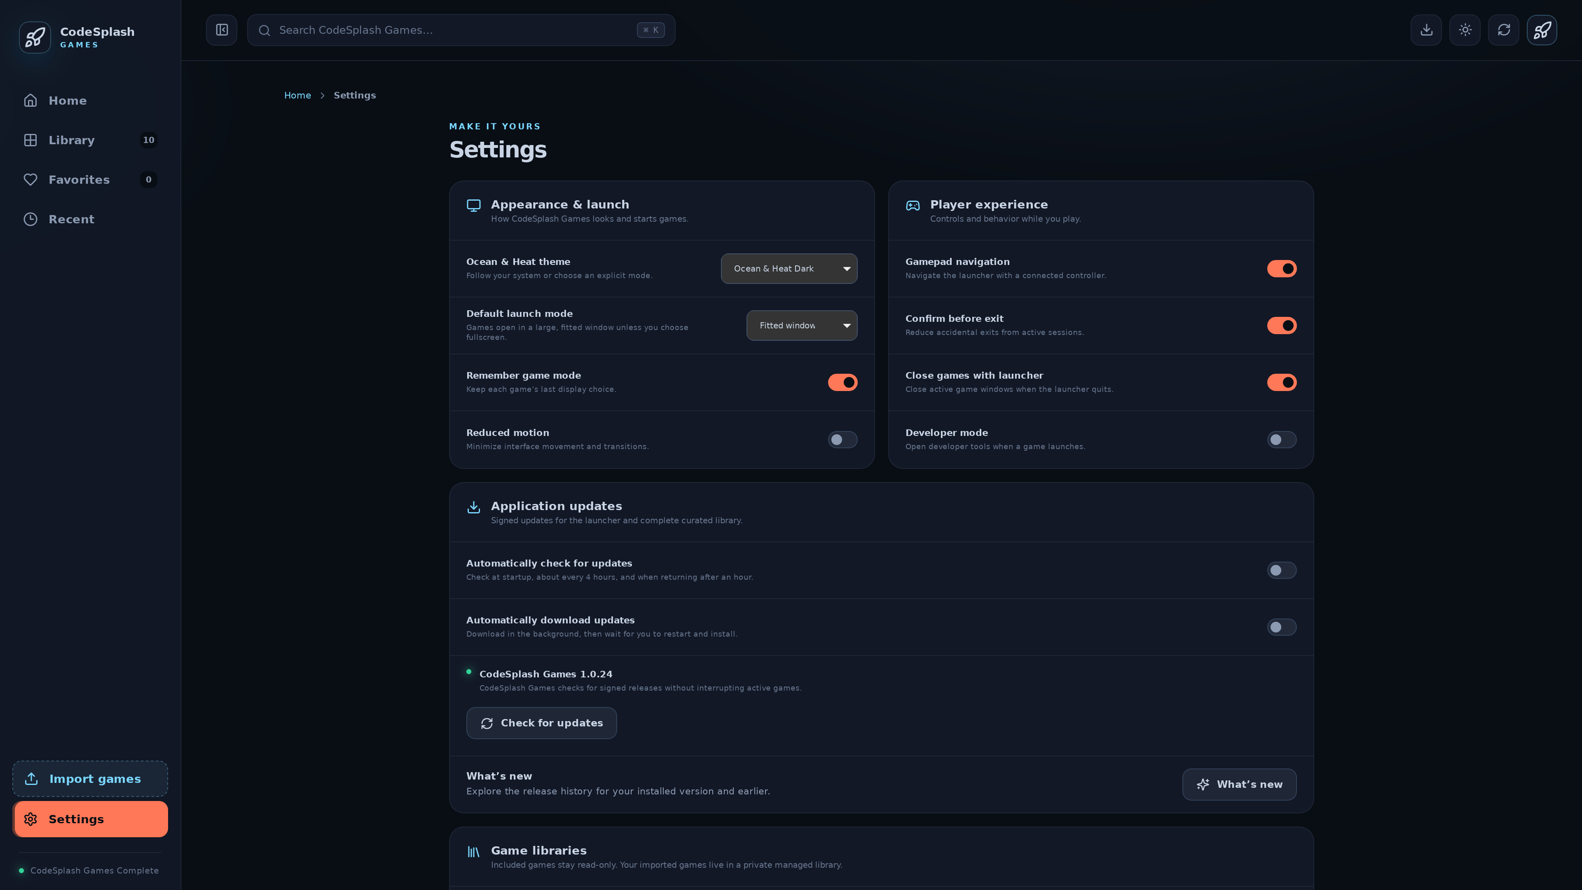
Task: Click Check for updates button
Action: (541, 724)
